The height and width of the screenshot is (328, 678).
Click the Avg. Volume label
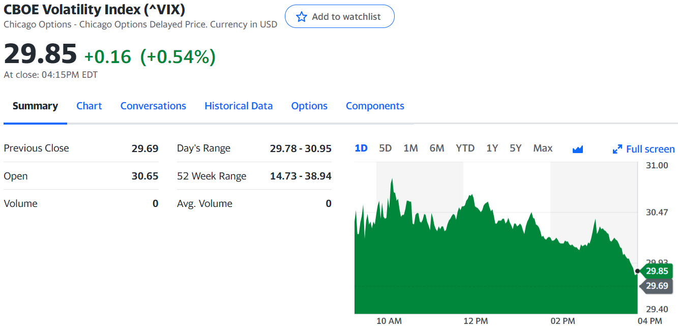coord(204,203)
